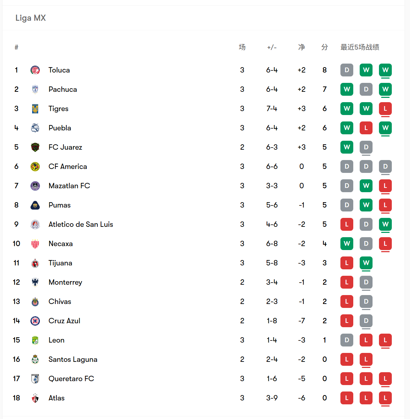Select the Leon club badge
The width and height of the screenshot is (410, 419).
(35, 340)
